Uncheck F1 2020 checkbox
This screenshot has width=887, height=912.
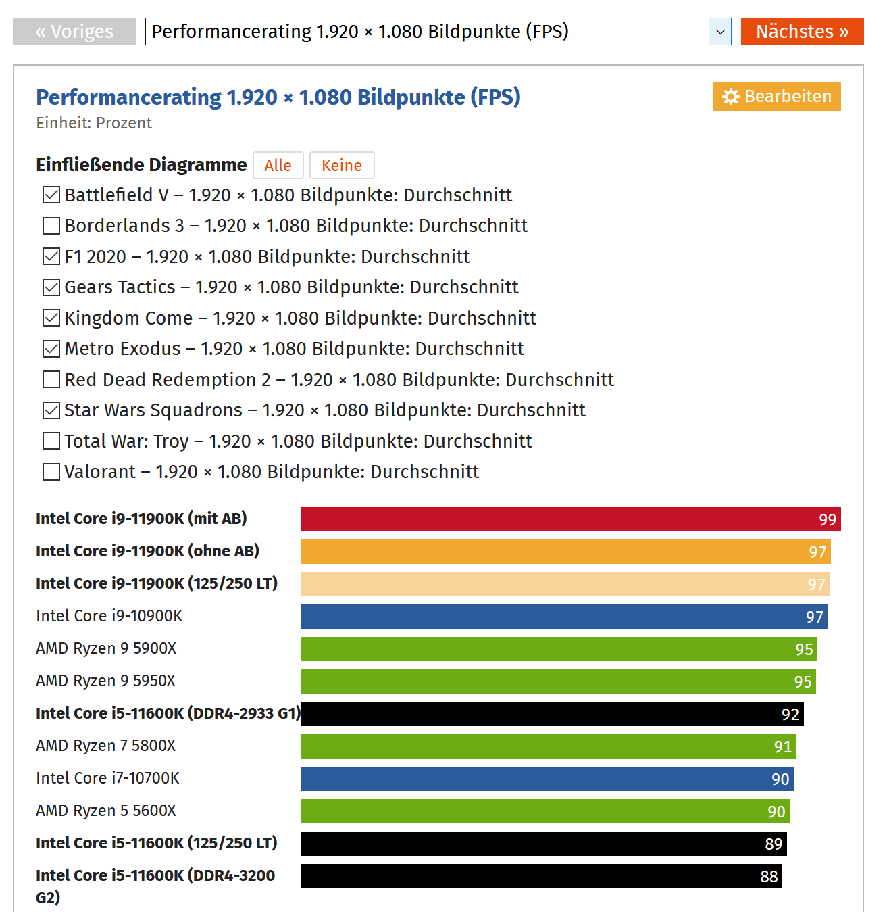[x=51, y=257]
